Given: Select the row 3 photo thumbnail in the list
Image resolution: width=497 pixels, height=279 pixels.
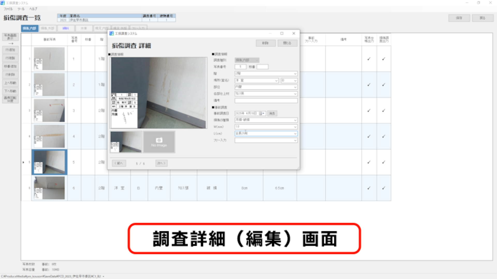Looking at the screenshot, I should [49, 111].
